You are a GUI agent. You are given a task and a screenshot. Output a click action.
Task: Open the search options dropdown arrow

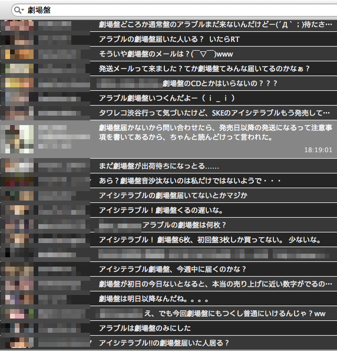coord(22,10)
